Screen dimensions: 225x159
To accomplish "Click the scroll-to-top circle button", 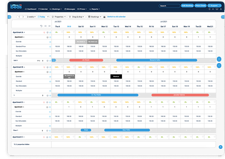I will click(221, 147).
